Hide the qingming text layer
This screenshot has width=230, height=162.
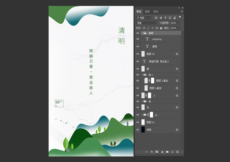(137, 39)
